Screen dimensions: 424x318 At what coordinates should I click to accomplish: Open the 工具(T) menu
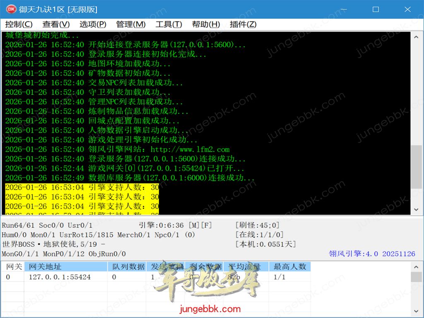point(169,24)
